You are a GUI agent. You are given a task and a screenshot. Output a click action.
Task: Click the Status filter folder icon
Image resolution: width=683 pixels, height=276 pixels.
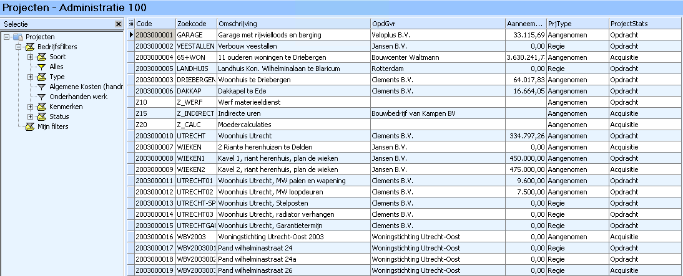click(x=41, y=117)
